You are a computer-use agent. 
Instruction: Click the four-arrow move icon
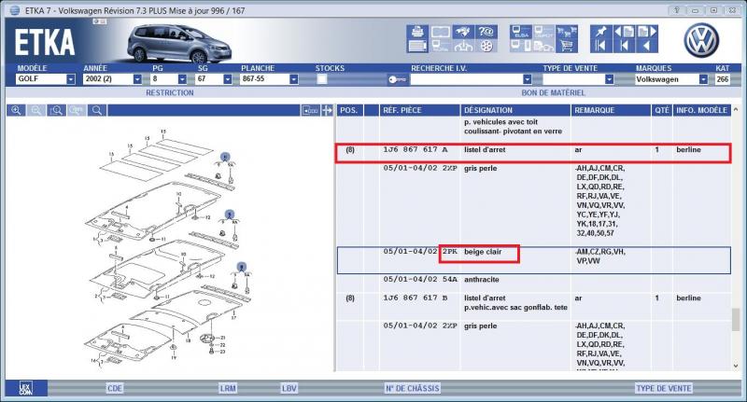pyautogui.click(x=328, y=110)
